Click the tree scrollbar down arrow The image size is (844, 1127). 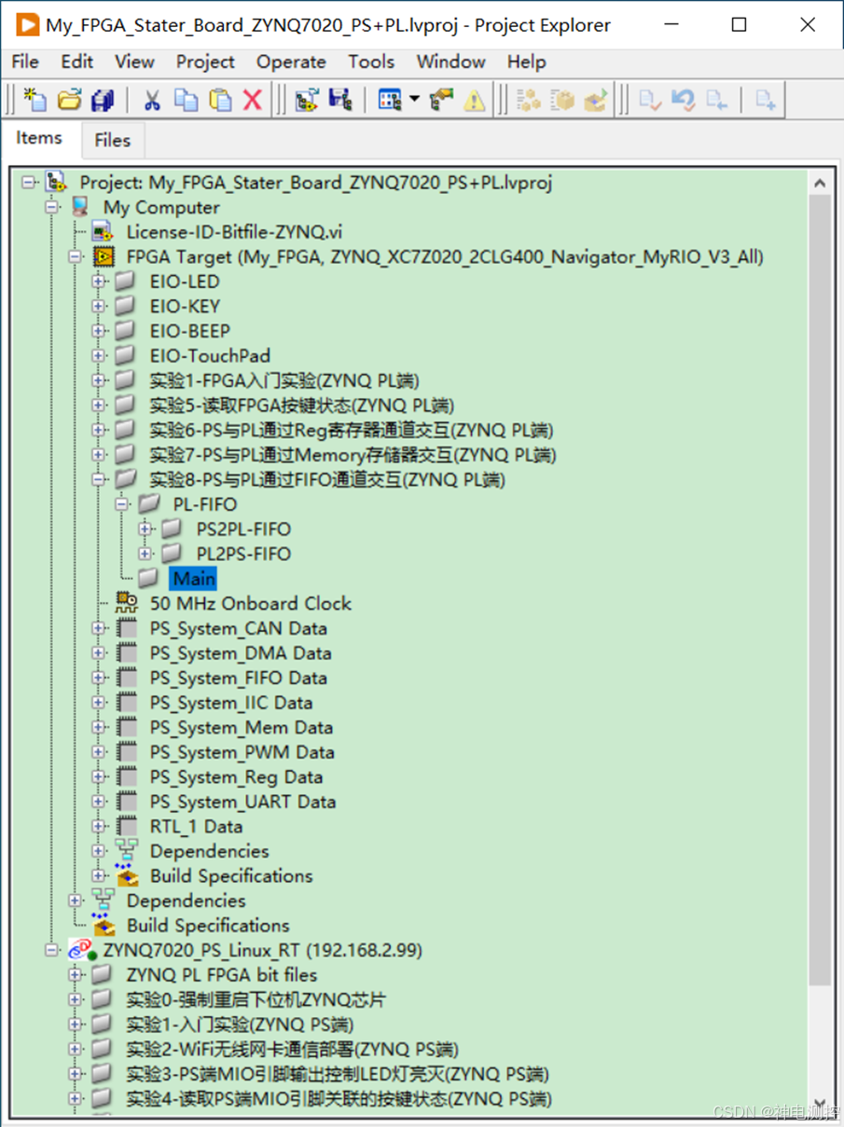(x=820, y=1104)
